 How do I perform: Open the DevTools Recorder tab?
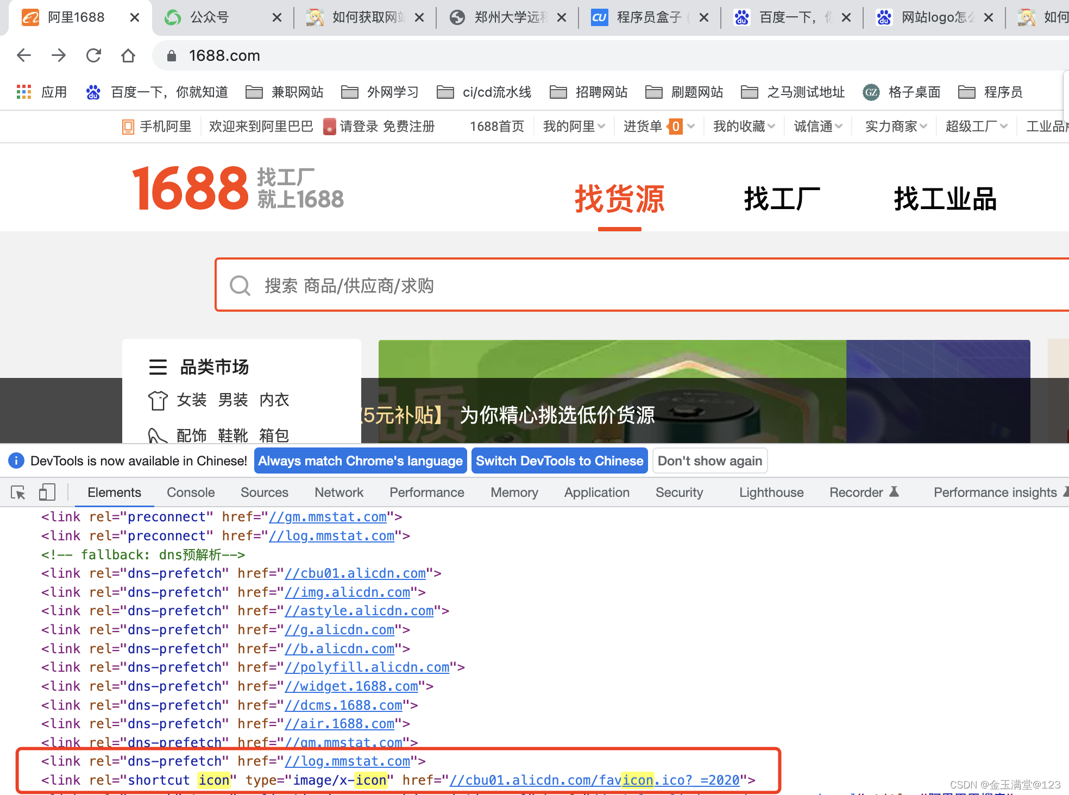click(864, 493)
